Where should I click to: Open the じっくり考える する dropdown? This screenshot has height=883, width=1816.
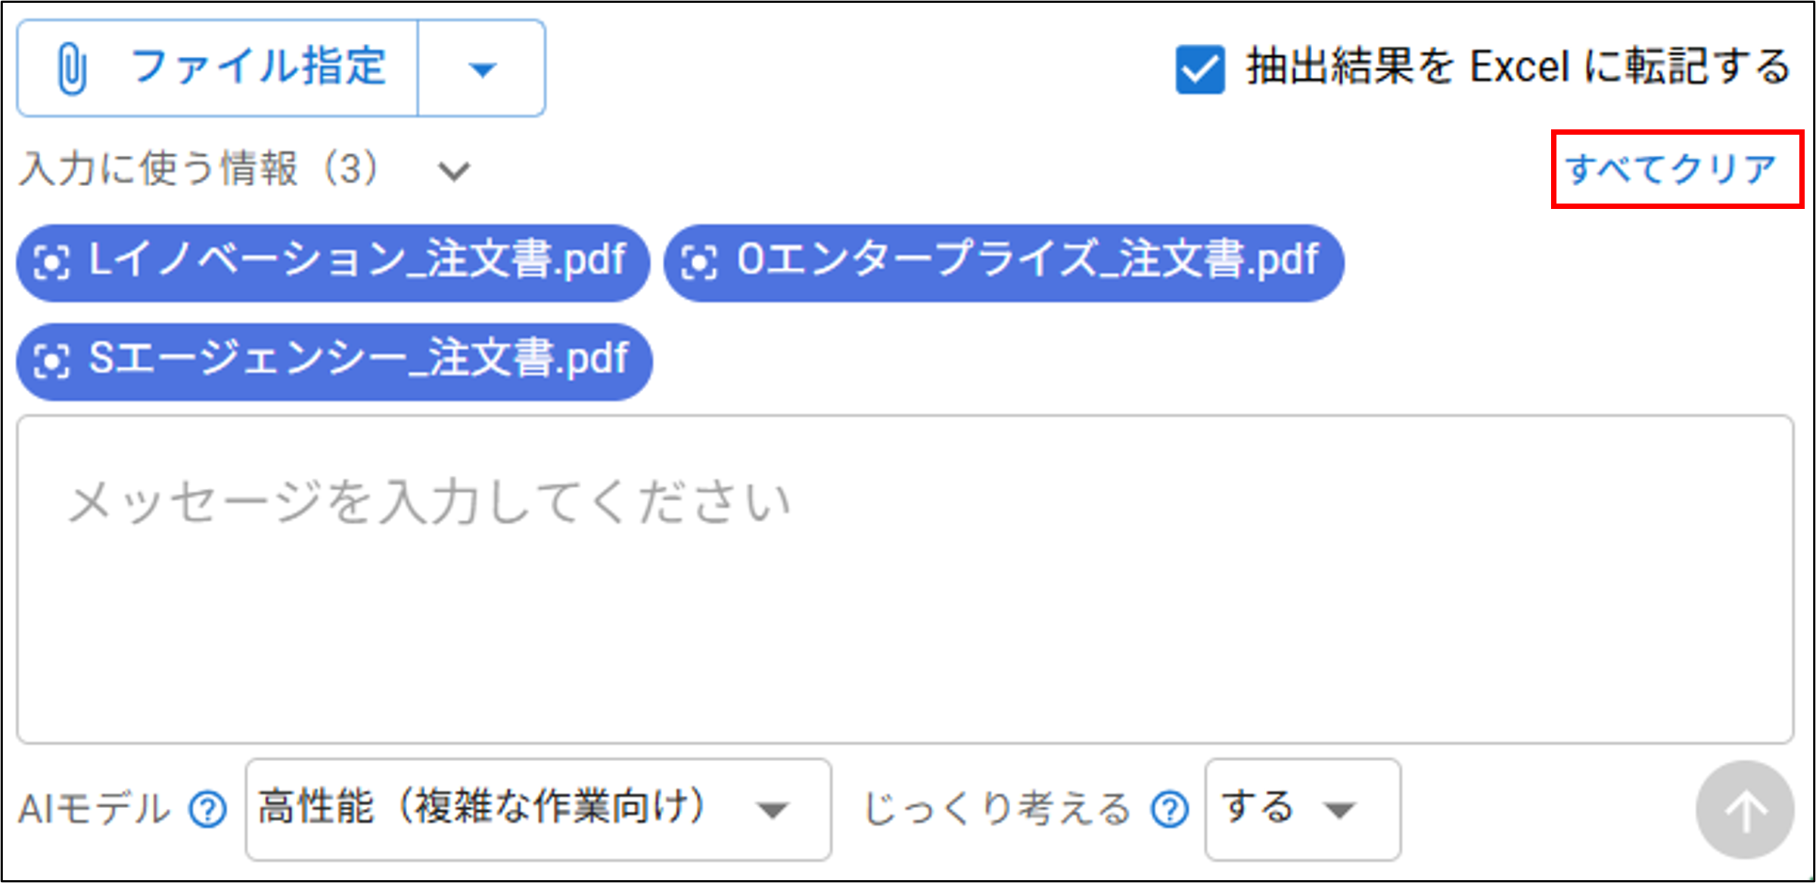coord(1302,810)
